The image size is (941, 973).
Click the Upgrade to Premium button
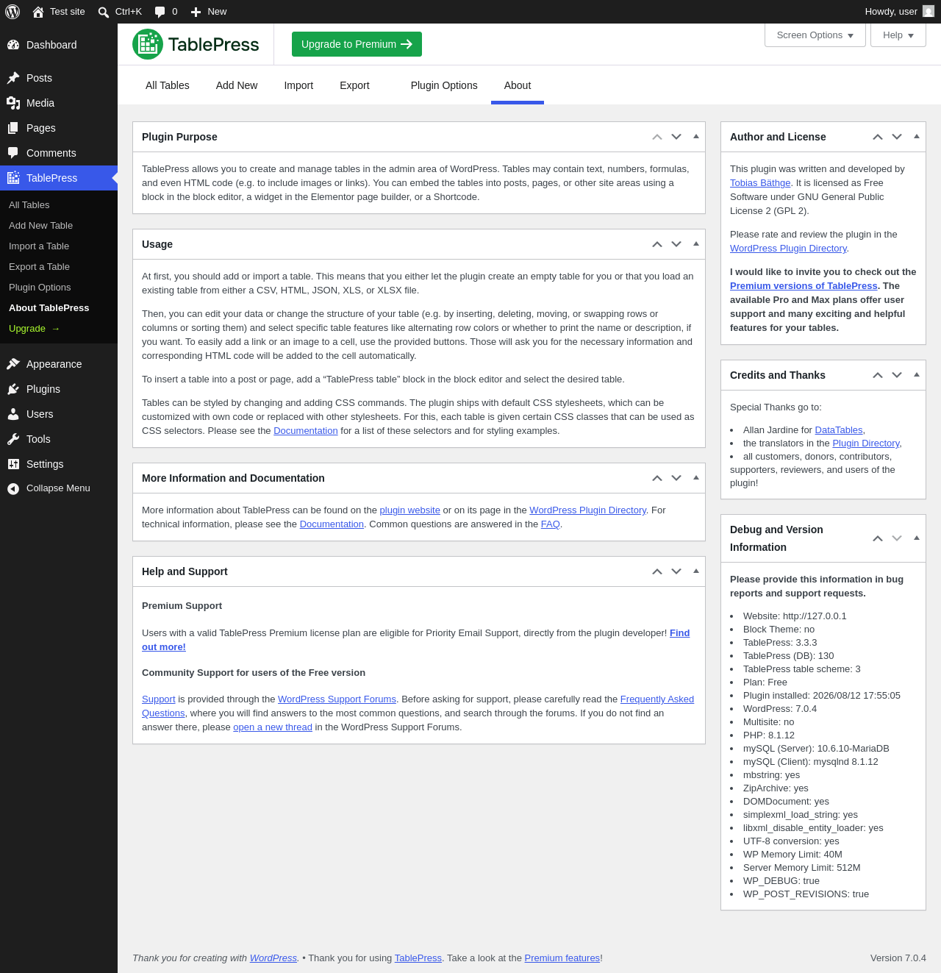coord(357,44)
